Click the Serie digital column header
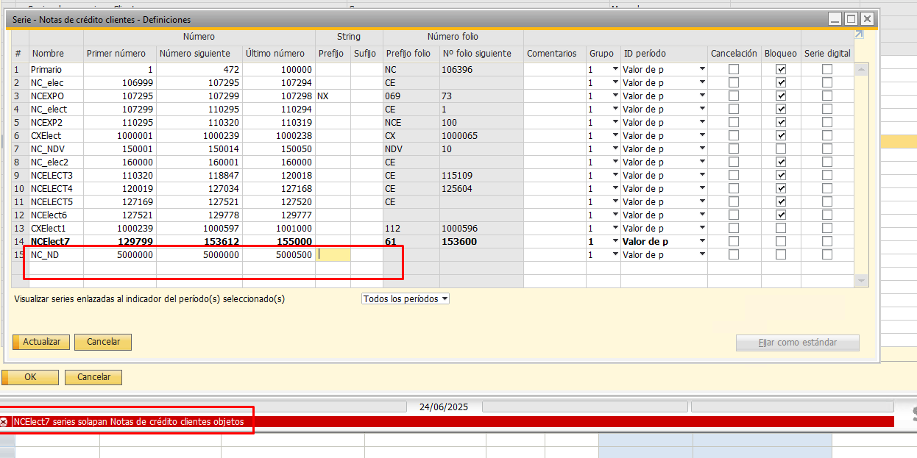This screenshot has height=458, width=917. (x=827, y=54)
